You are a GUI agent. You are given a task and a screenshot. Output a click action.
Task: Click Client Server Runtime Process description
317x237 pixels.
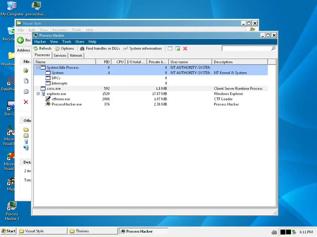tap(238, 89)
